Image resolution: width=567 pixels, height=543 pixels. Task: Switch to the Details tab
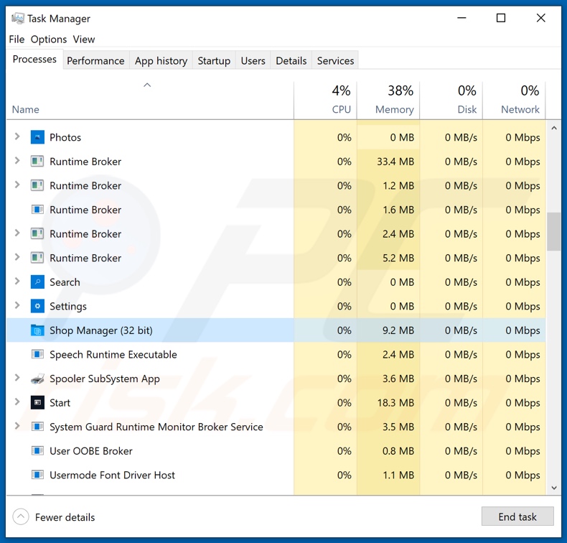pos(291,61)
